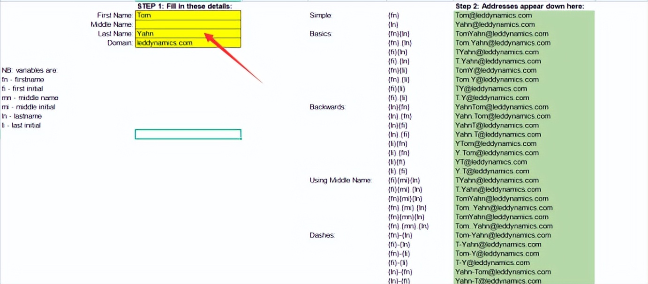Select the {fn}{mn}{ln} pattern cell

coord(406,217)
